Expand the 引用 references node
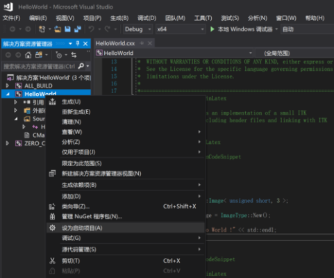Viewport: 334px width, 278px height. click(15, 102)
